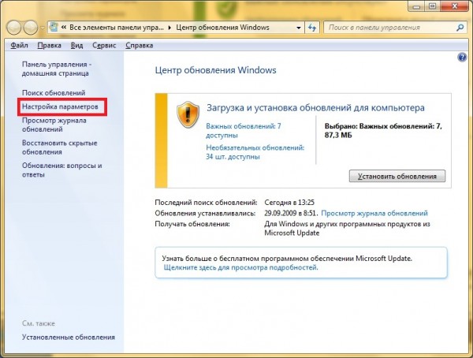
Task: Open the Установленные обновления link
Action: (x=69, y=337)
